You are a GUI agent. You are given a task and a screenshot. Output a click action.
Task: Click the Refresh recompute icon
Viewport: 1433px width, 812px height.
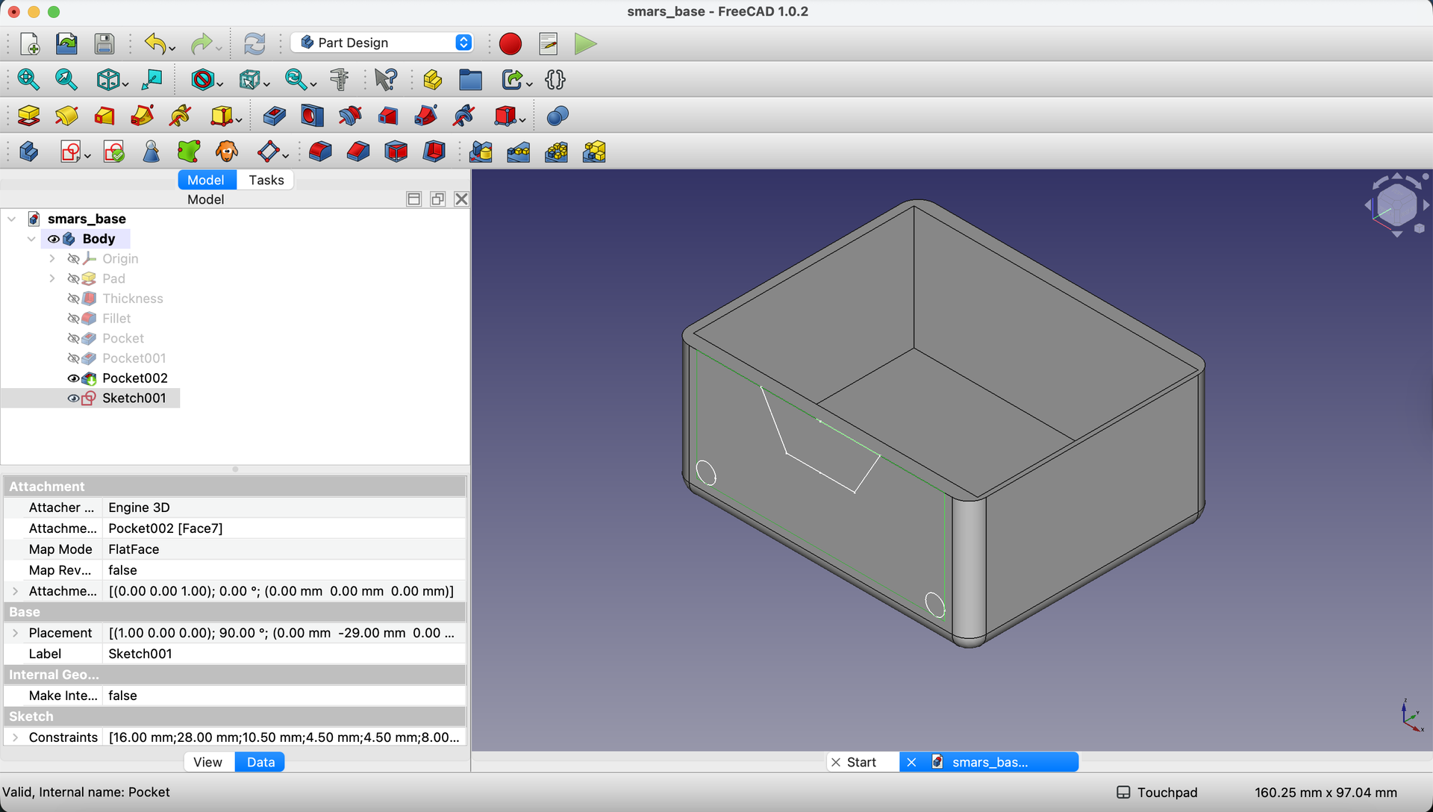(x=255, y=43)
